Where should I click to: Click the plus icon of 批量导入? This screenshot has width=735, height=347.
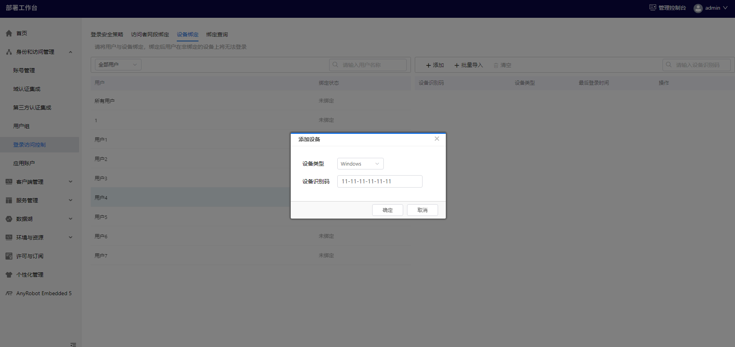pyautogui.click(x=457, y=65)
